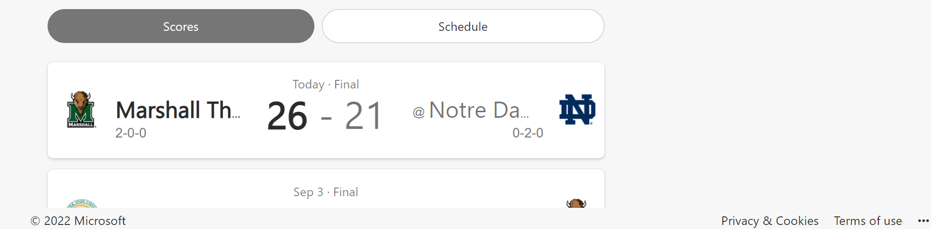Click the @ away-game symbol
This screenshot has width=931, height=229.
pos(419,112)
